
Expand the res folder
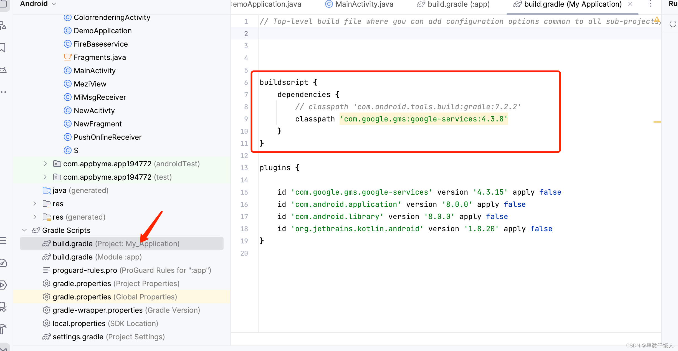tap(35, 204)
